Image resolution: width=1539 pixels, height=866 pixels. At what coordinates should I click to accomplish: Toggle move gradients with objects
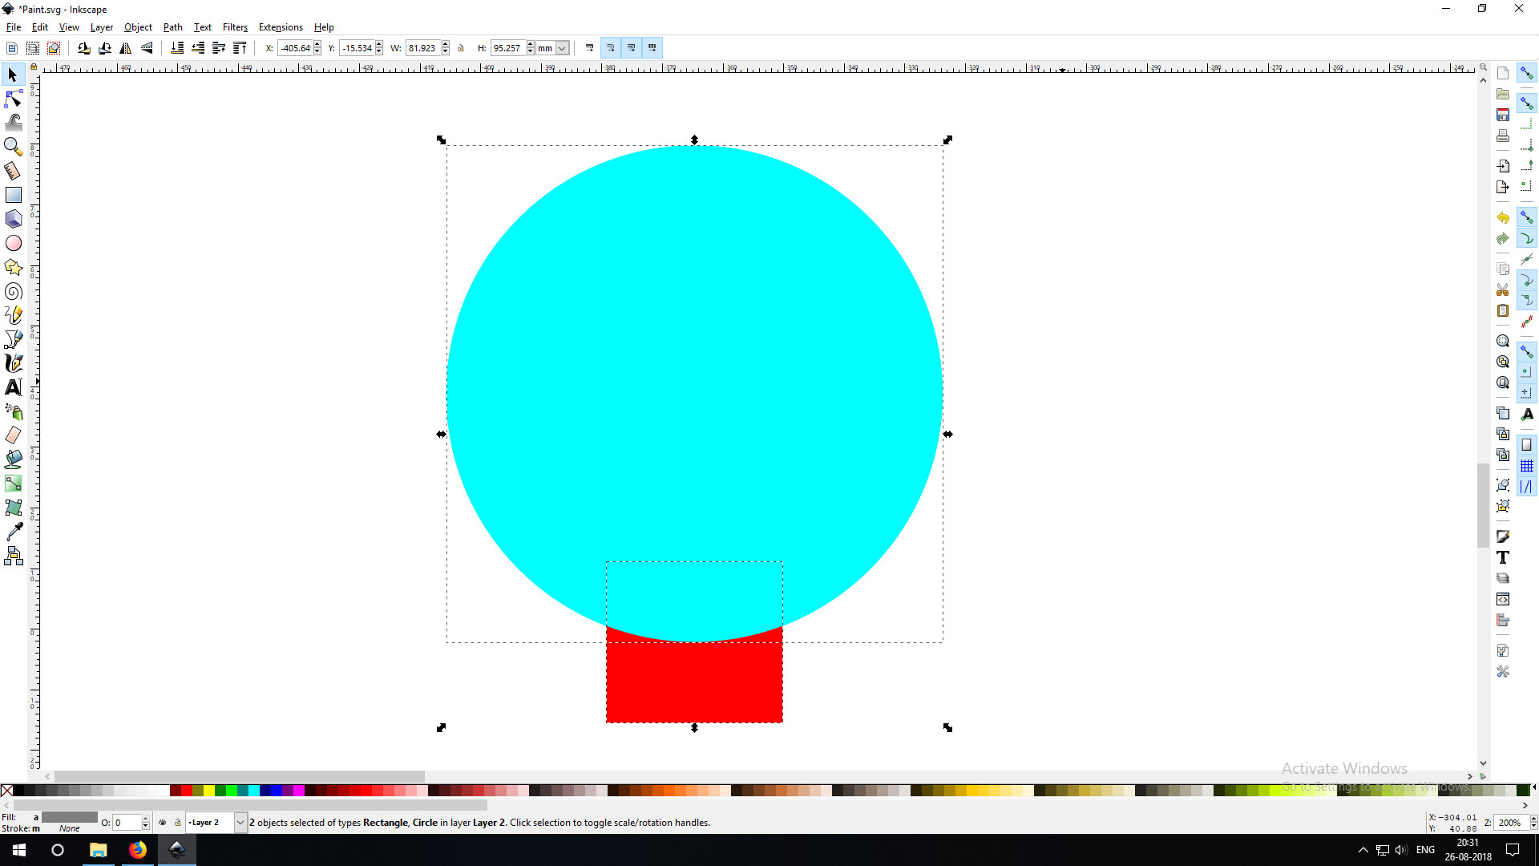coord(632,48)
